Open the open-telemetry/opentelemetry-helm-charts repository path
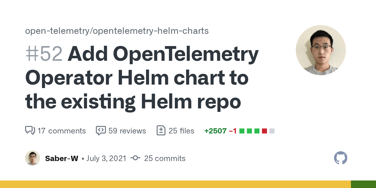 coord(117,31)
